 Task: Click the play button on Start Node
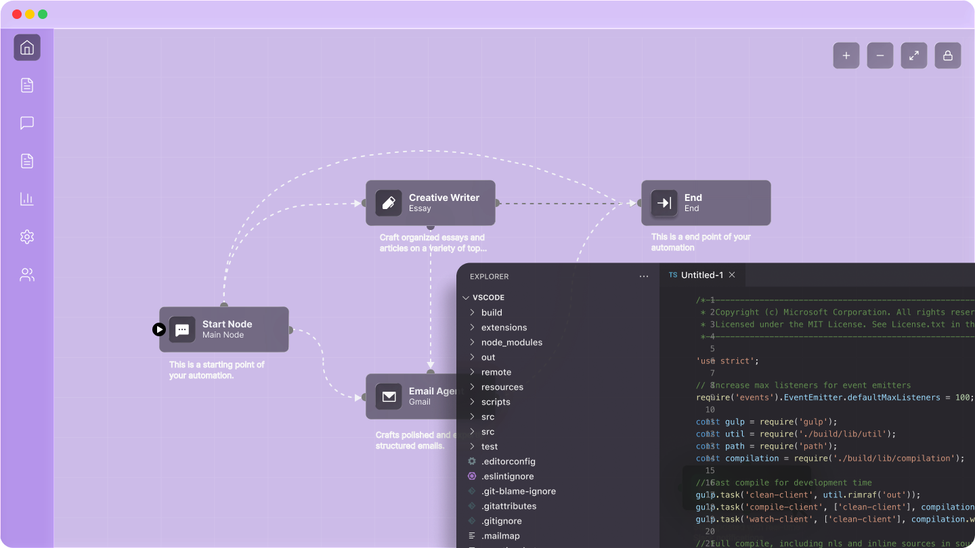pyautogui.click(x=159, y=329)
